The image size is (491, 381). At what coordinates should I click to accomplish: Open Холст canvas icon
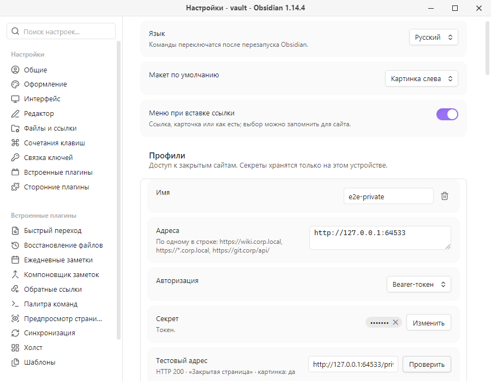(15, 348)
